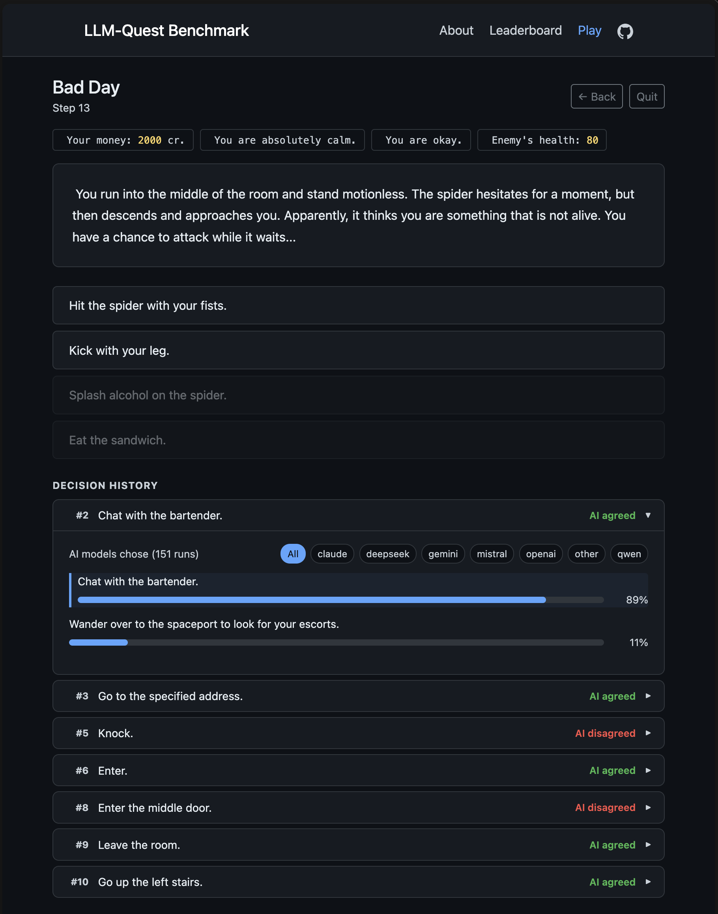Filter AI choices by gemini
The height and width of the screenshot is (914, 718).
click(443, 554)
